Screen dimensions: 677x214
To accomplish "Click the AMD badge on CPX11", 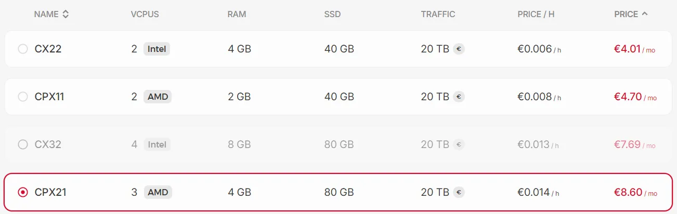I will pyautogui.click(x=158, y=97).
